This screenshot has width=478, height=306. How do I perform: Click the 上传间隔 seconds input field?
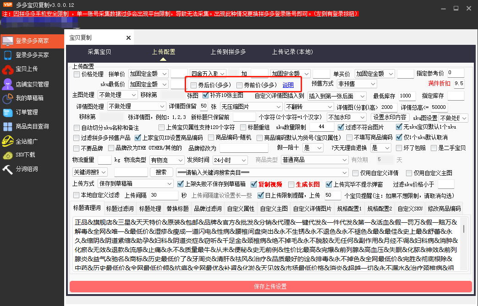tap(164, 195)
